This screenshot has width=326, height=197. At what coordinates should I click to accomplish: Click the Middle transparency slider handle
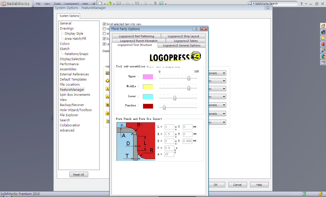click(189, 88)
